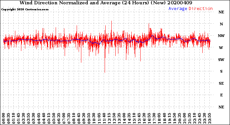Click the 11:05 time axis label
230x125 pixels.
point(99,118)
